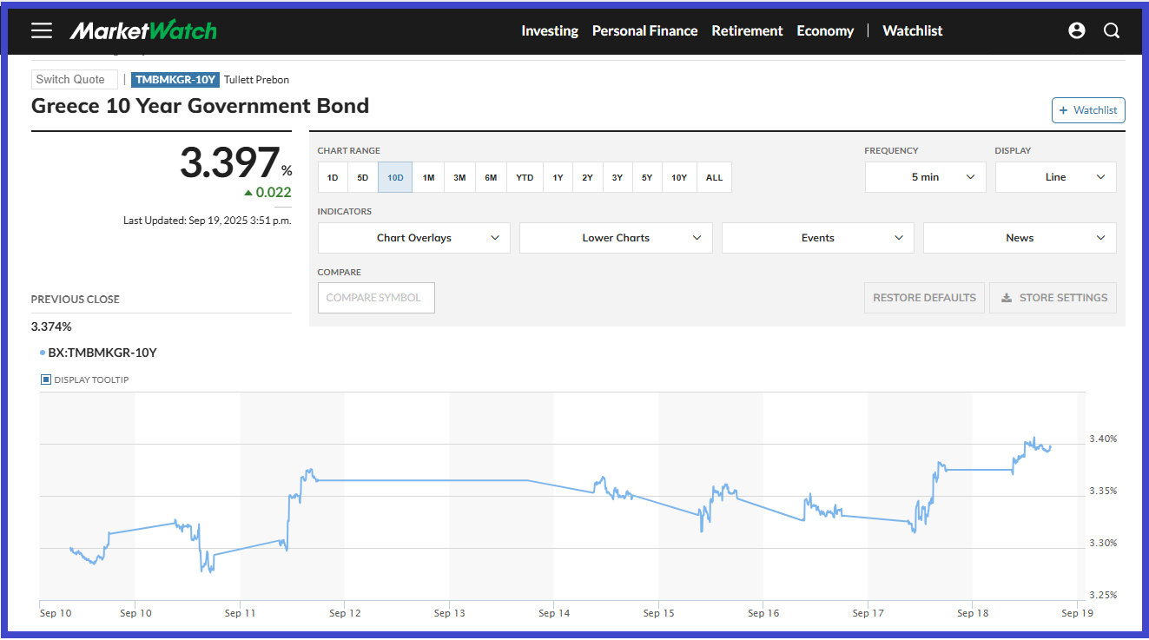Toggle the Display Tooltip checkbox
Viewport: 1149px width, 640px height.
46,379
